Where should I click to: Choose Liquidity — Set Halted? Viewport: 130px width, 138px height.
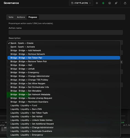(x=64, y=116)
